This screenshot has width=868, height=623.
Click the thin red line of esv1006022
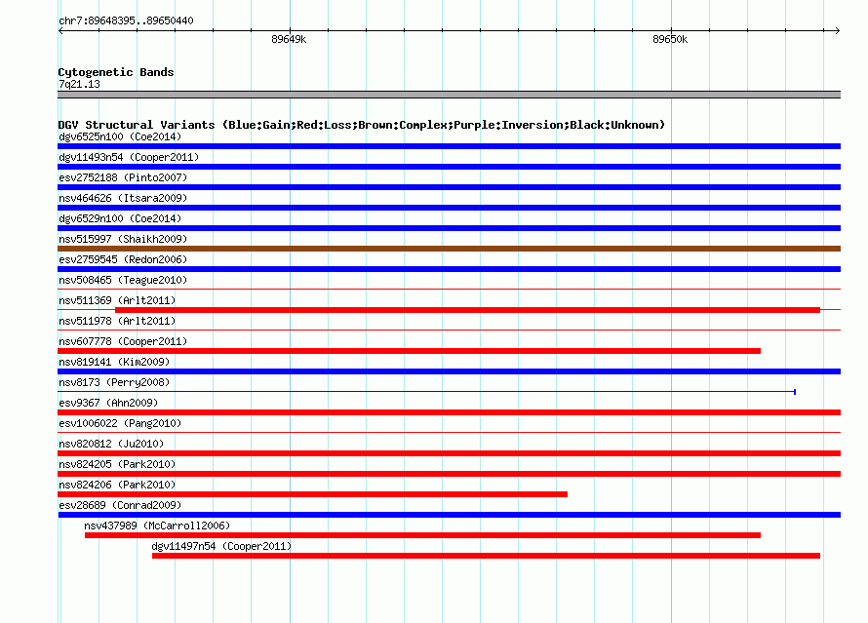click(449, 433)
